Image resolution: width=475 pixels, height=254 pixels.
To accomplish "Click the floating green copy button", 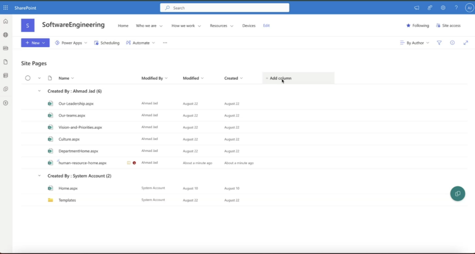I will click(457, 193).
